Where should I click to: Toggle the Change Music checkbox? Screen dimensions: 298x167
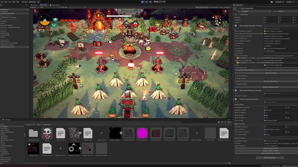(x=264, y=78)
